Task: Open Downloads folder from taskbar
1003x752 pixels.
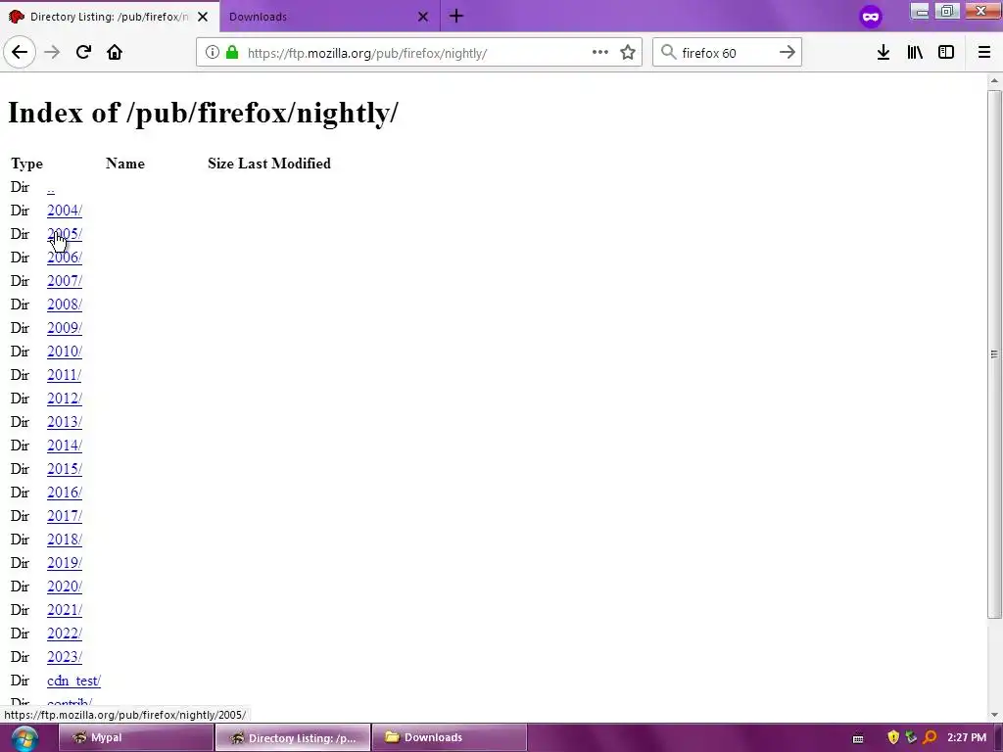Action: (449, 737)
